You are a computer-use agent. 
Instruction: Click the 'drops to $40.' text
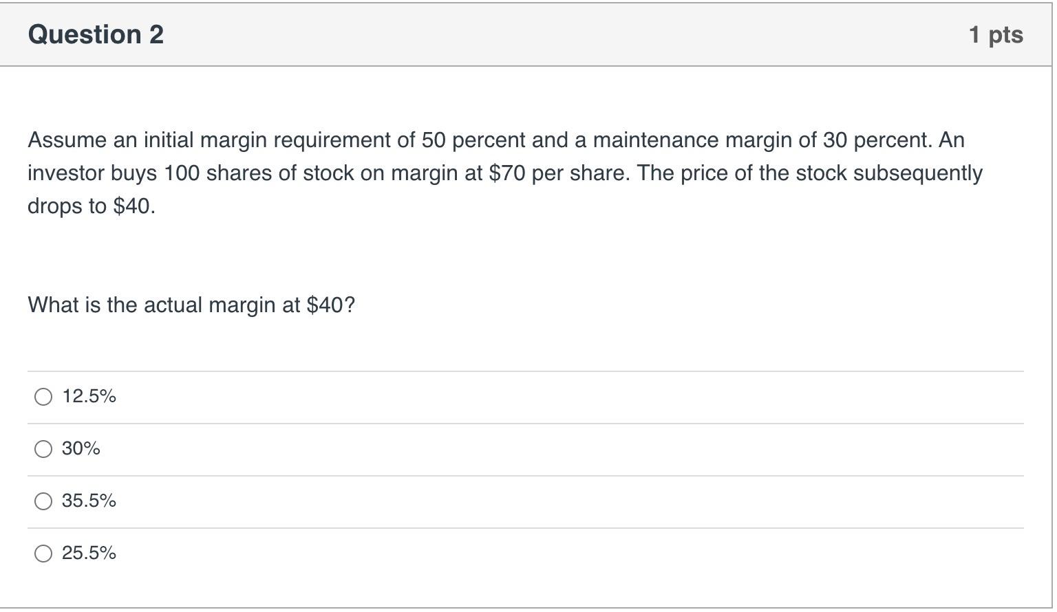click(x=92, y=206)
